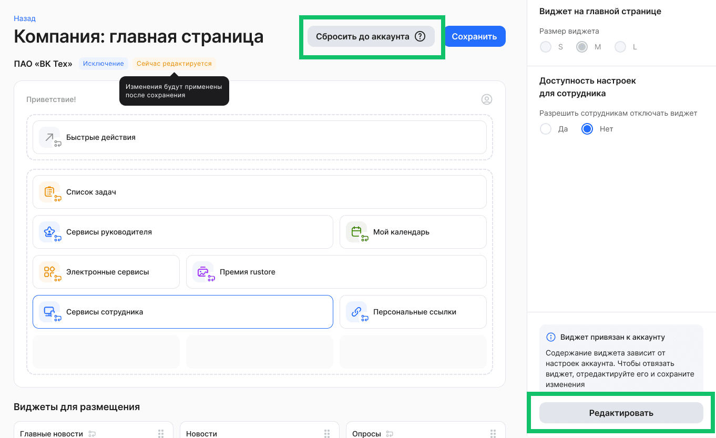The image size is (716, 438).
Task: Select widget size M
Action: coord(582,47)
